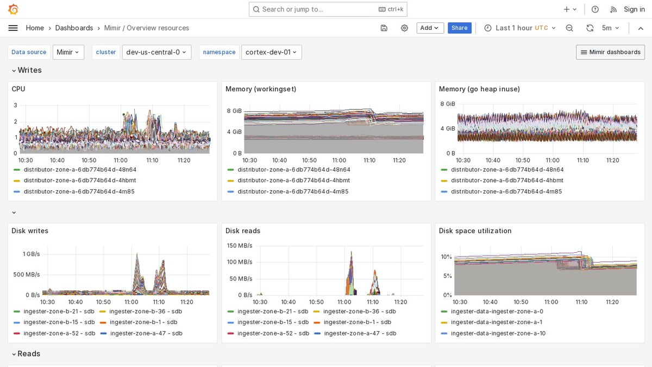Open the Grafana home logo
652x367 pixels.
click(13, 9)
